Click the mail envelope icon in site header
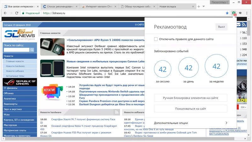252x142 pixels. [239, 25]
